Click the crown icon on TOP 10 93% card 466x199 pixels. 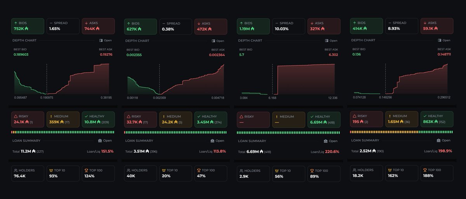(x=51, y=170)
